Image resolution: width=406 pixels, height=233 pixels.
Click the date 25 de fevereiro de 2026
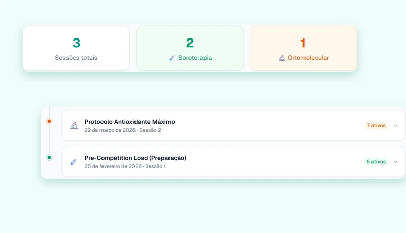click(113, 166)
